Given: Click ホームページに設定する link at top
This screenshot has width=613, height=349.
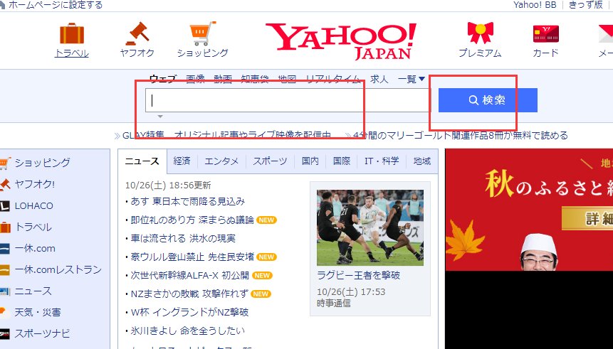Looking at the screenshot, I should 55,5.
